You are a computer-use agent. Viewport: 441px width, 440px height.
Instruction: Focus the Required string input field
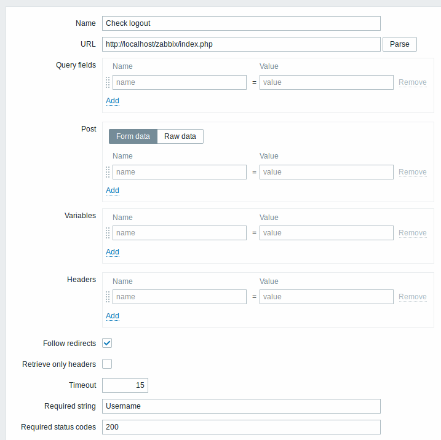pyautogui.click(x=241, y=406)
